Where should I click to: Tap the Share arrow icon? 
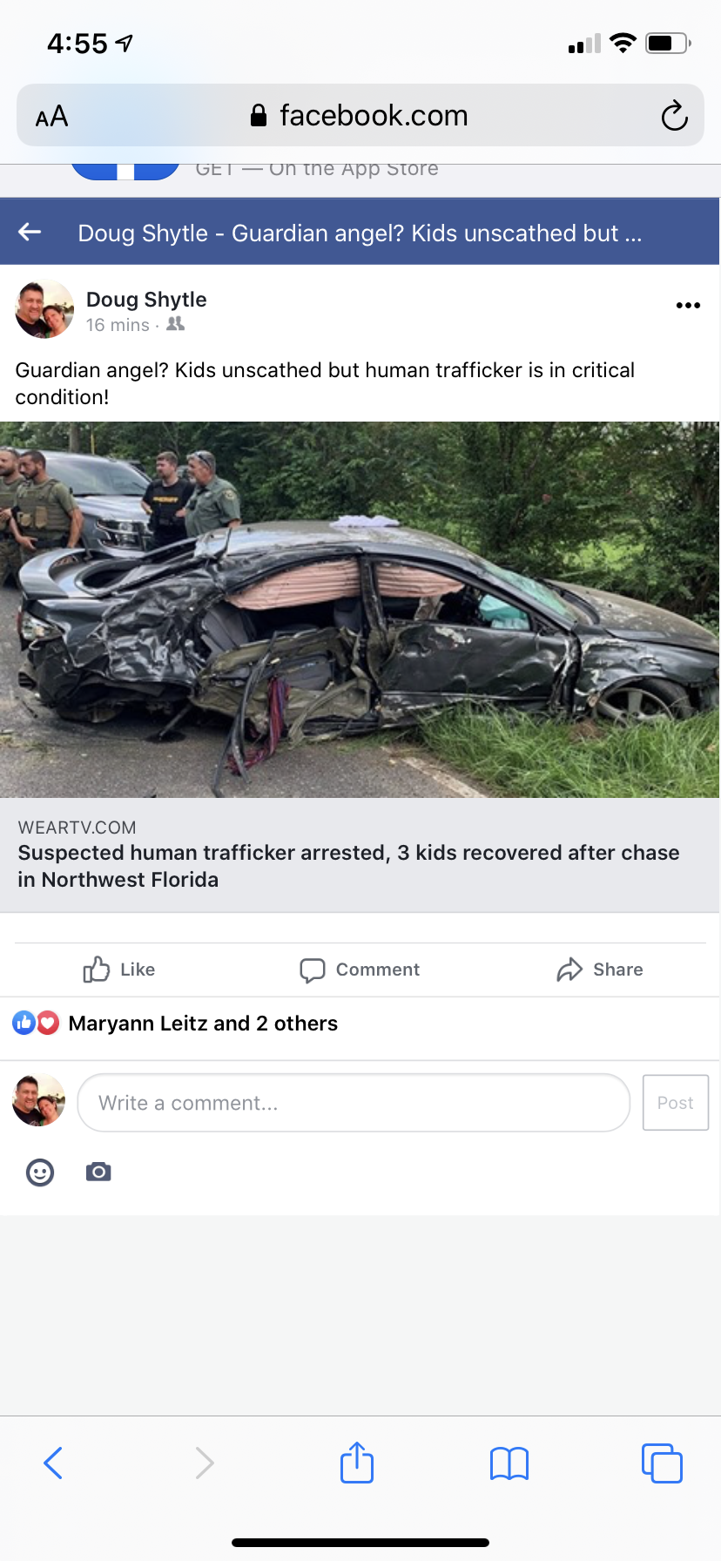coord(569,970)
